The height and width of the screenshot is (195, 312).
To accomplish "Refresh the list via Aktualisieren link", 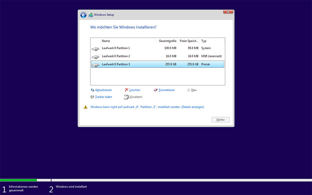I will [x=103, y=90].
